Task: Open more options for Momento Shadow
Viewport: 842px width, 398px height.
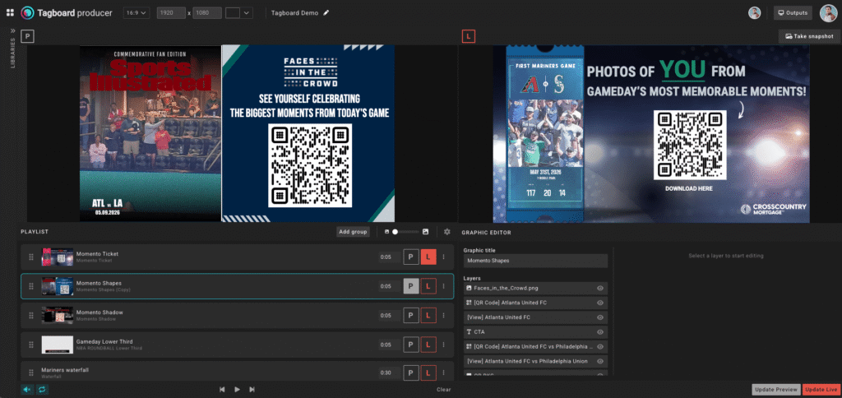Action: pyautogui.click(x=443, y=315)
